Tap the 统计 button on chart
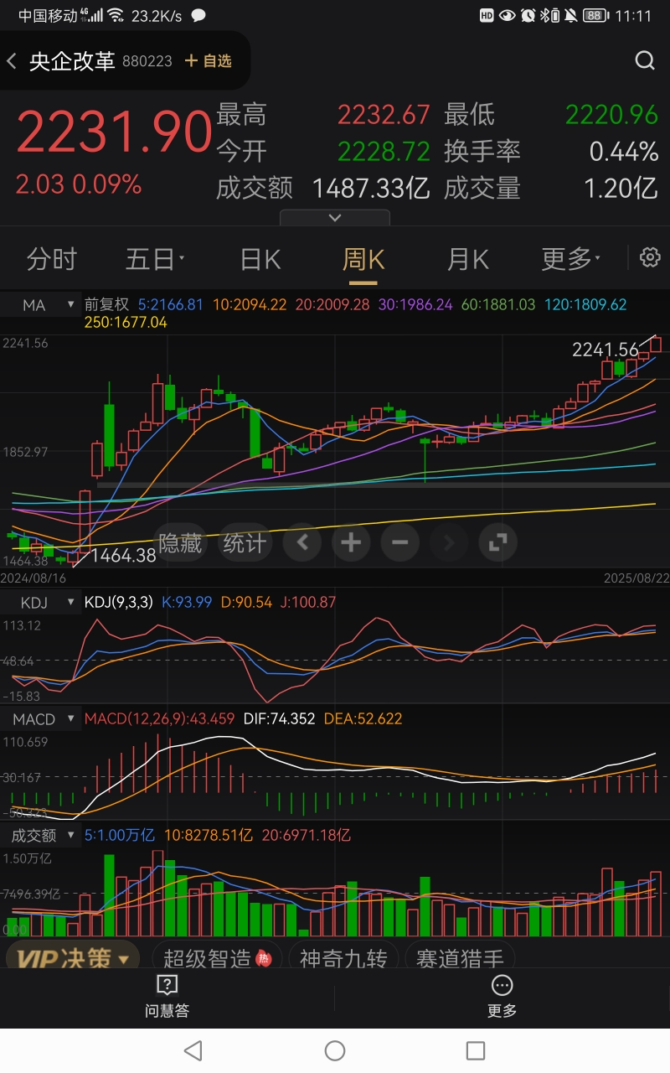The height and width of the screenshot is (1073, 670). [x=244, y=543]
